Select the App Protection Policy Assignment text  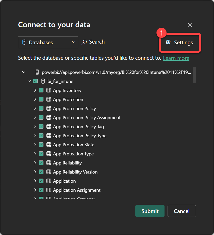[87, 117]
